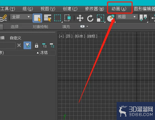The image size is (155, 120).
Task: Open Select by Name tool
Action: (x=48, y=18)
